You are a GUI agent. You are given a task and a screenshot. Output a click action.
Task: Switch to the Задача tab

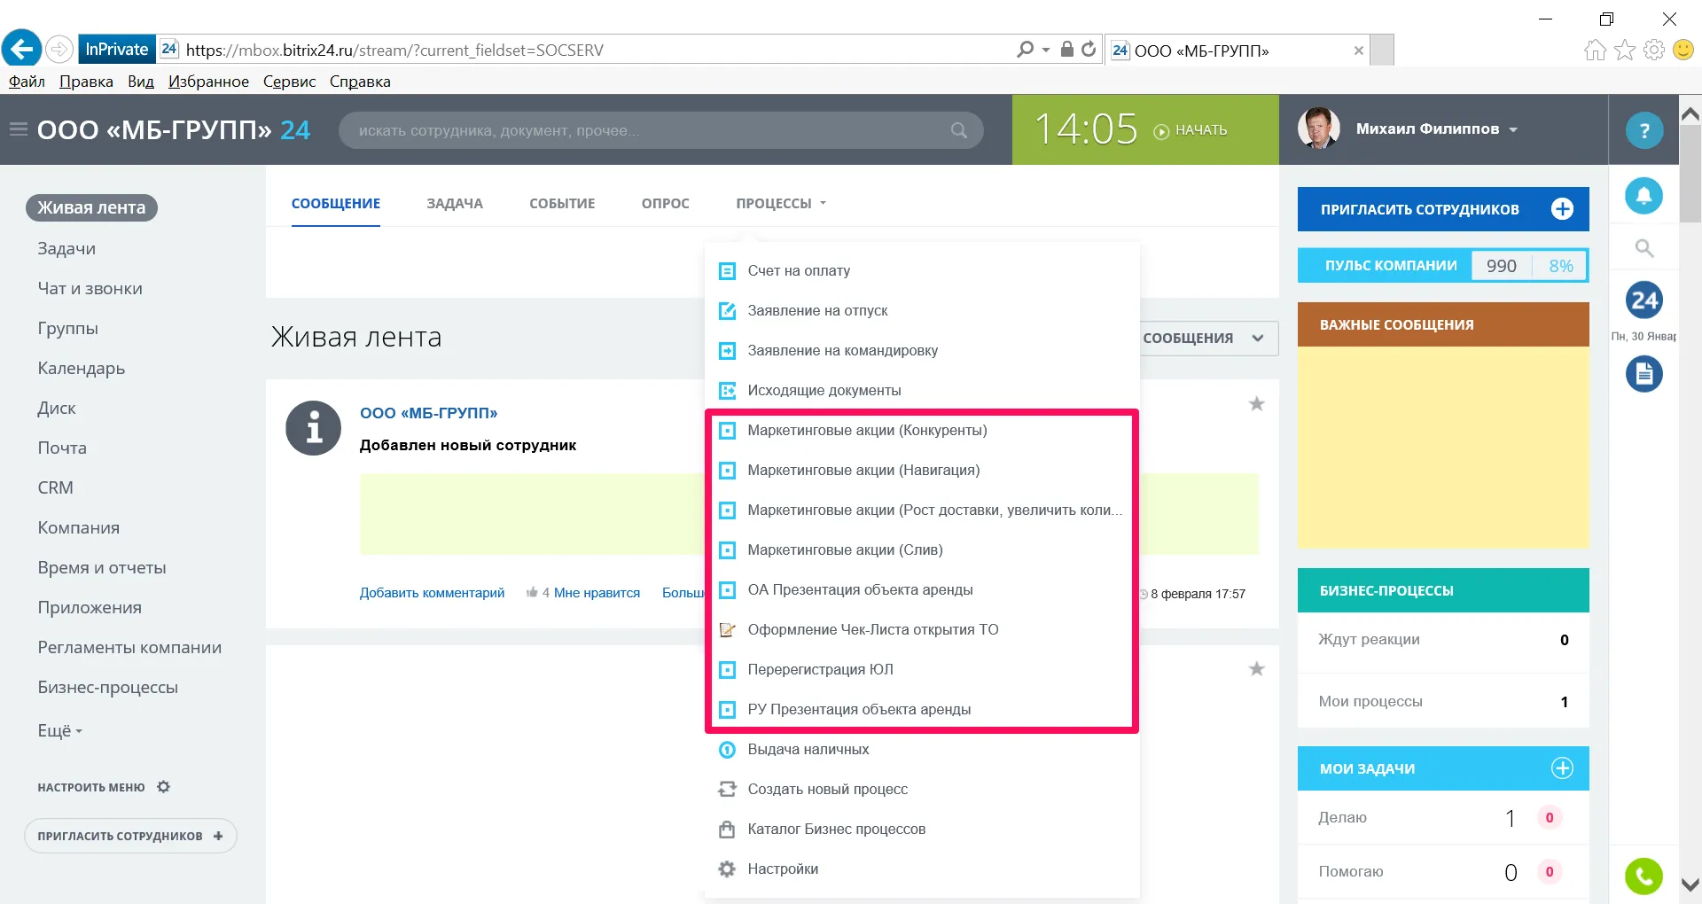[455, 204]
